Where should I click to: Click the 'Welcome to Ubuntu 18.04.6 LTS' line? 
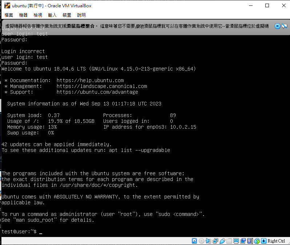tap(98, 69)
